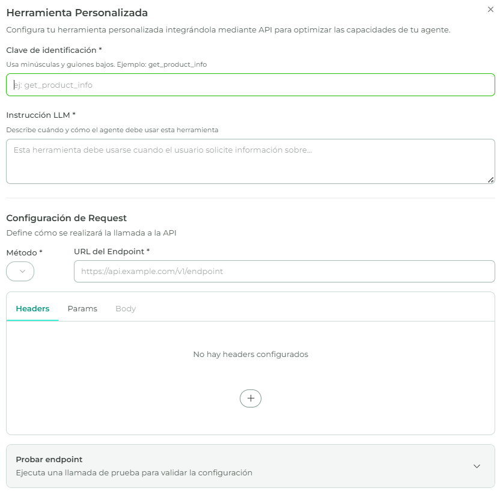Switch to the Params tab
This screenshot has width=497, height=491.
(82, 309)
